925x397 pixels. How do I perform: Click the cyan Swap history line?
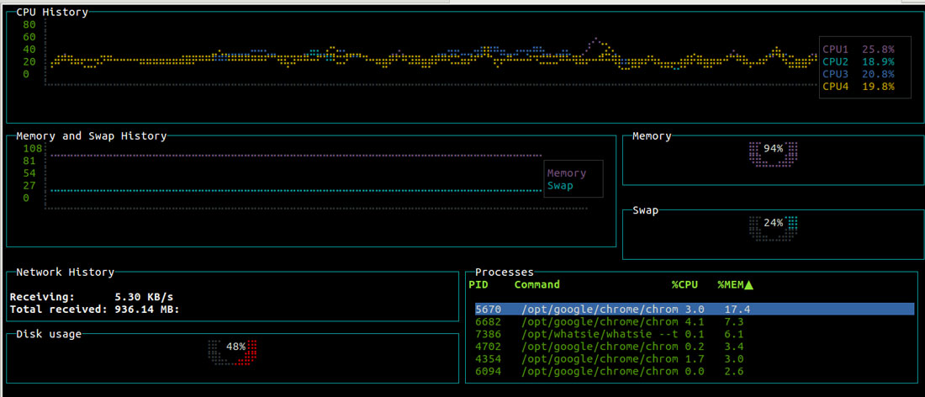296,191
